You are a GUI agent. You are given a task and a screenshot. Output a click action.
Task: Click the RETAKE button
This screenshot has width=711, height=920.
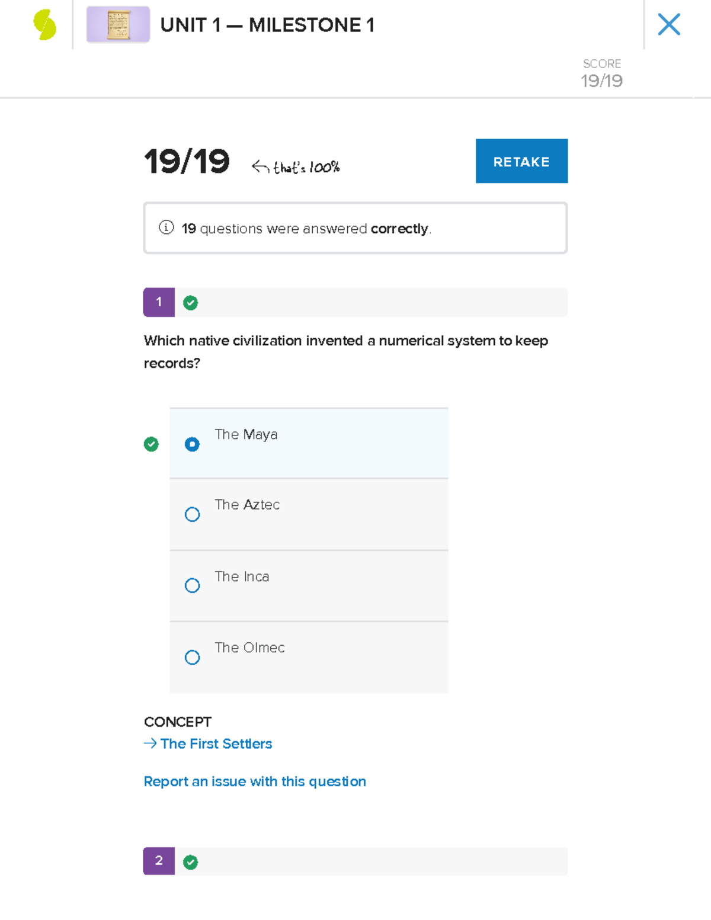521,161
